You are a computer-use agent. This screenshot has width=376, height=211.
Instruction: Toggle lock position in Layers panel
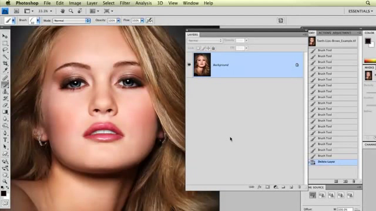[x=208, y=48]
